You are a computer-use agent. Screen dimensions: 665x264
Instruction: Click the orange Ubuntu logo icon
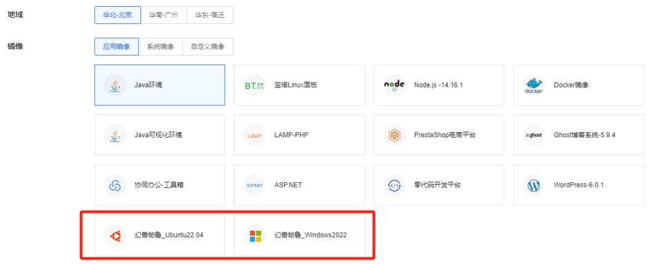tap(115, 235)
